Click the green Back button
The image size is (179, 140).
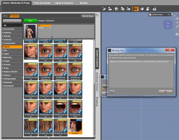pos(30,21)
